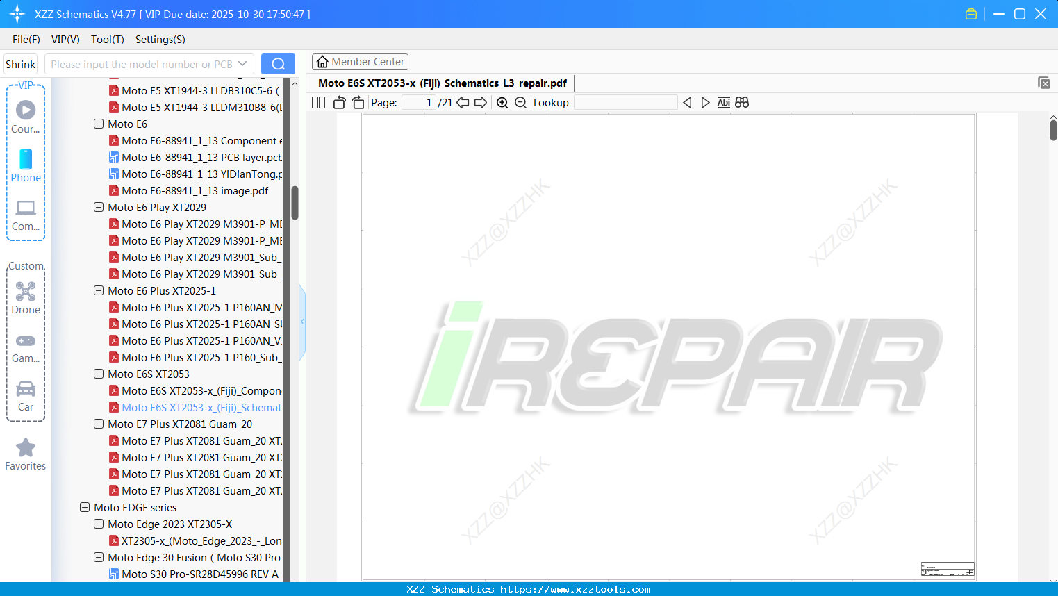Image resolution: width=1058 pixels, height=596 pixels.
Task: Collapse the Moto E6 Plus XT2025-1 node
Action: 99,291
